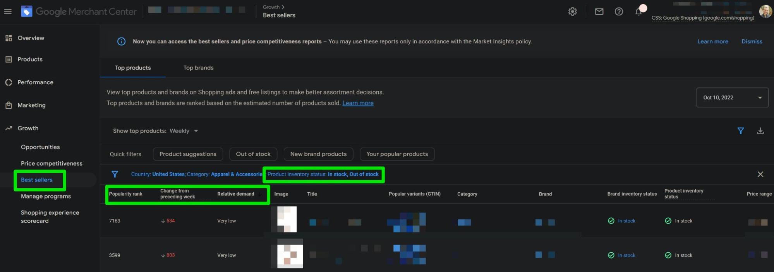Click the Title column header
The image size is (774, 272).
coord(312,194)
